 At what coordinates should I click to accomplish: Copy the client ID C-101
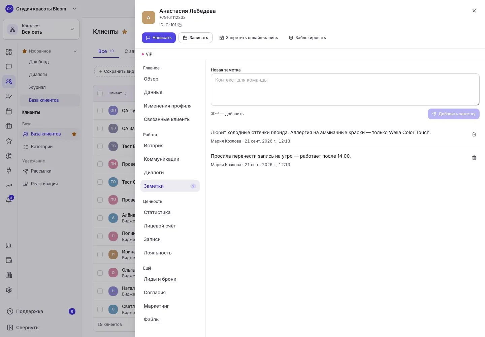[180, 25]
